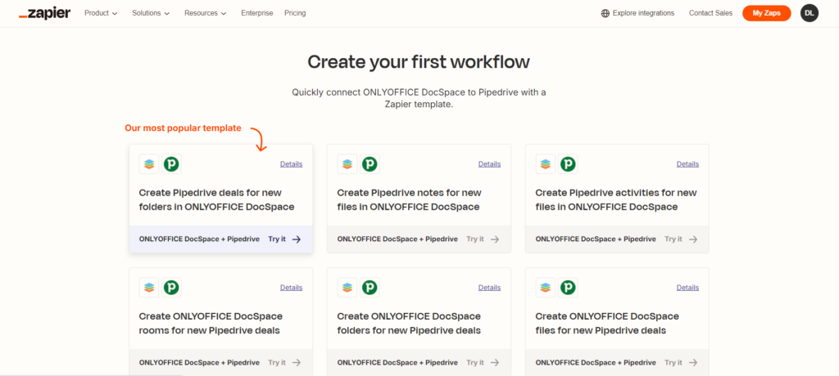This screenshot has width=839, height=376.
Task: Click ONLYOFFICE icon on DocSpace folders card
Action: tap(347, 288)
